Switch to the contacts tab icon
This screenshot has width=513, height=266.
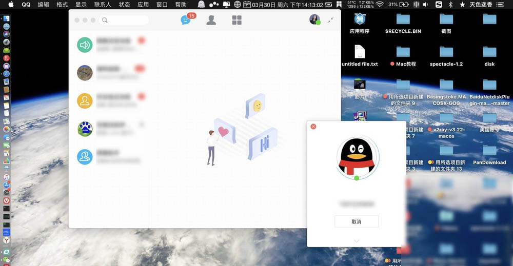pyautogui.click(x=211, y=21)
